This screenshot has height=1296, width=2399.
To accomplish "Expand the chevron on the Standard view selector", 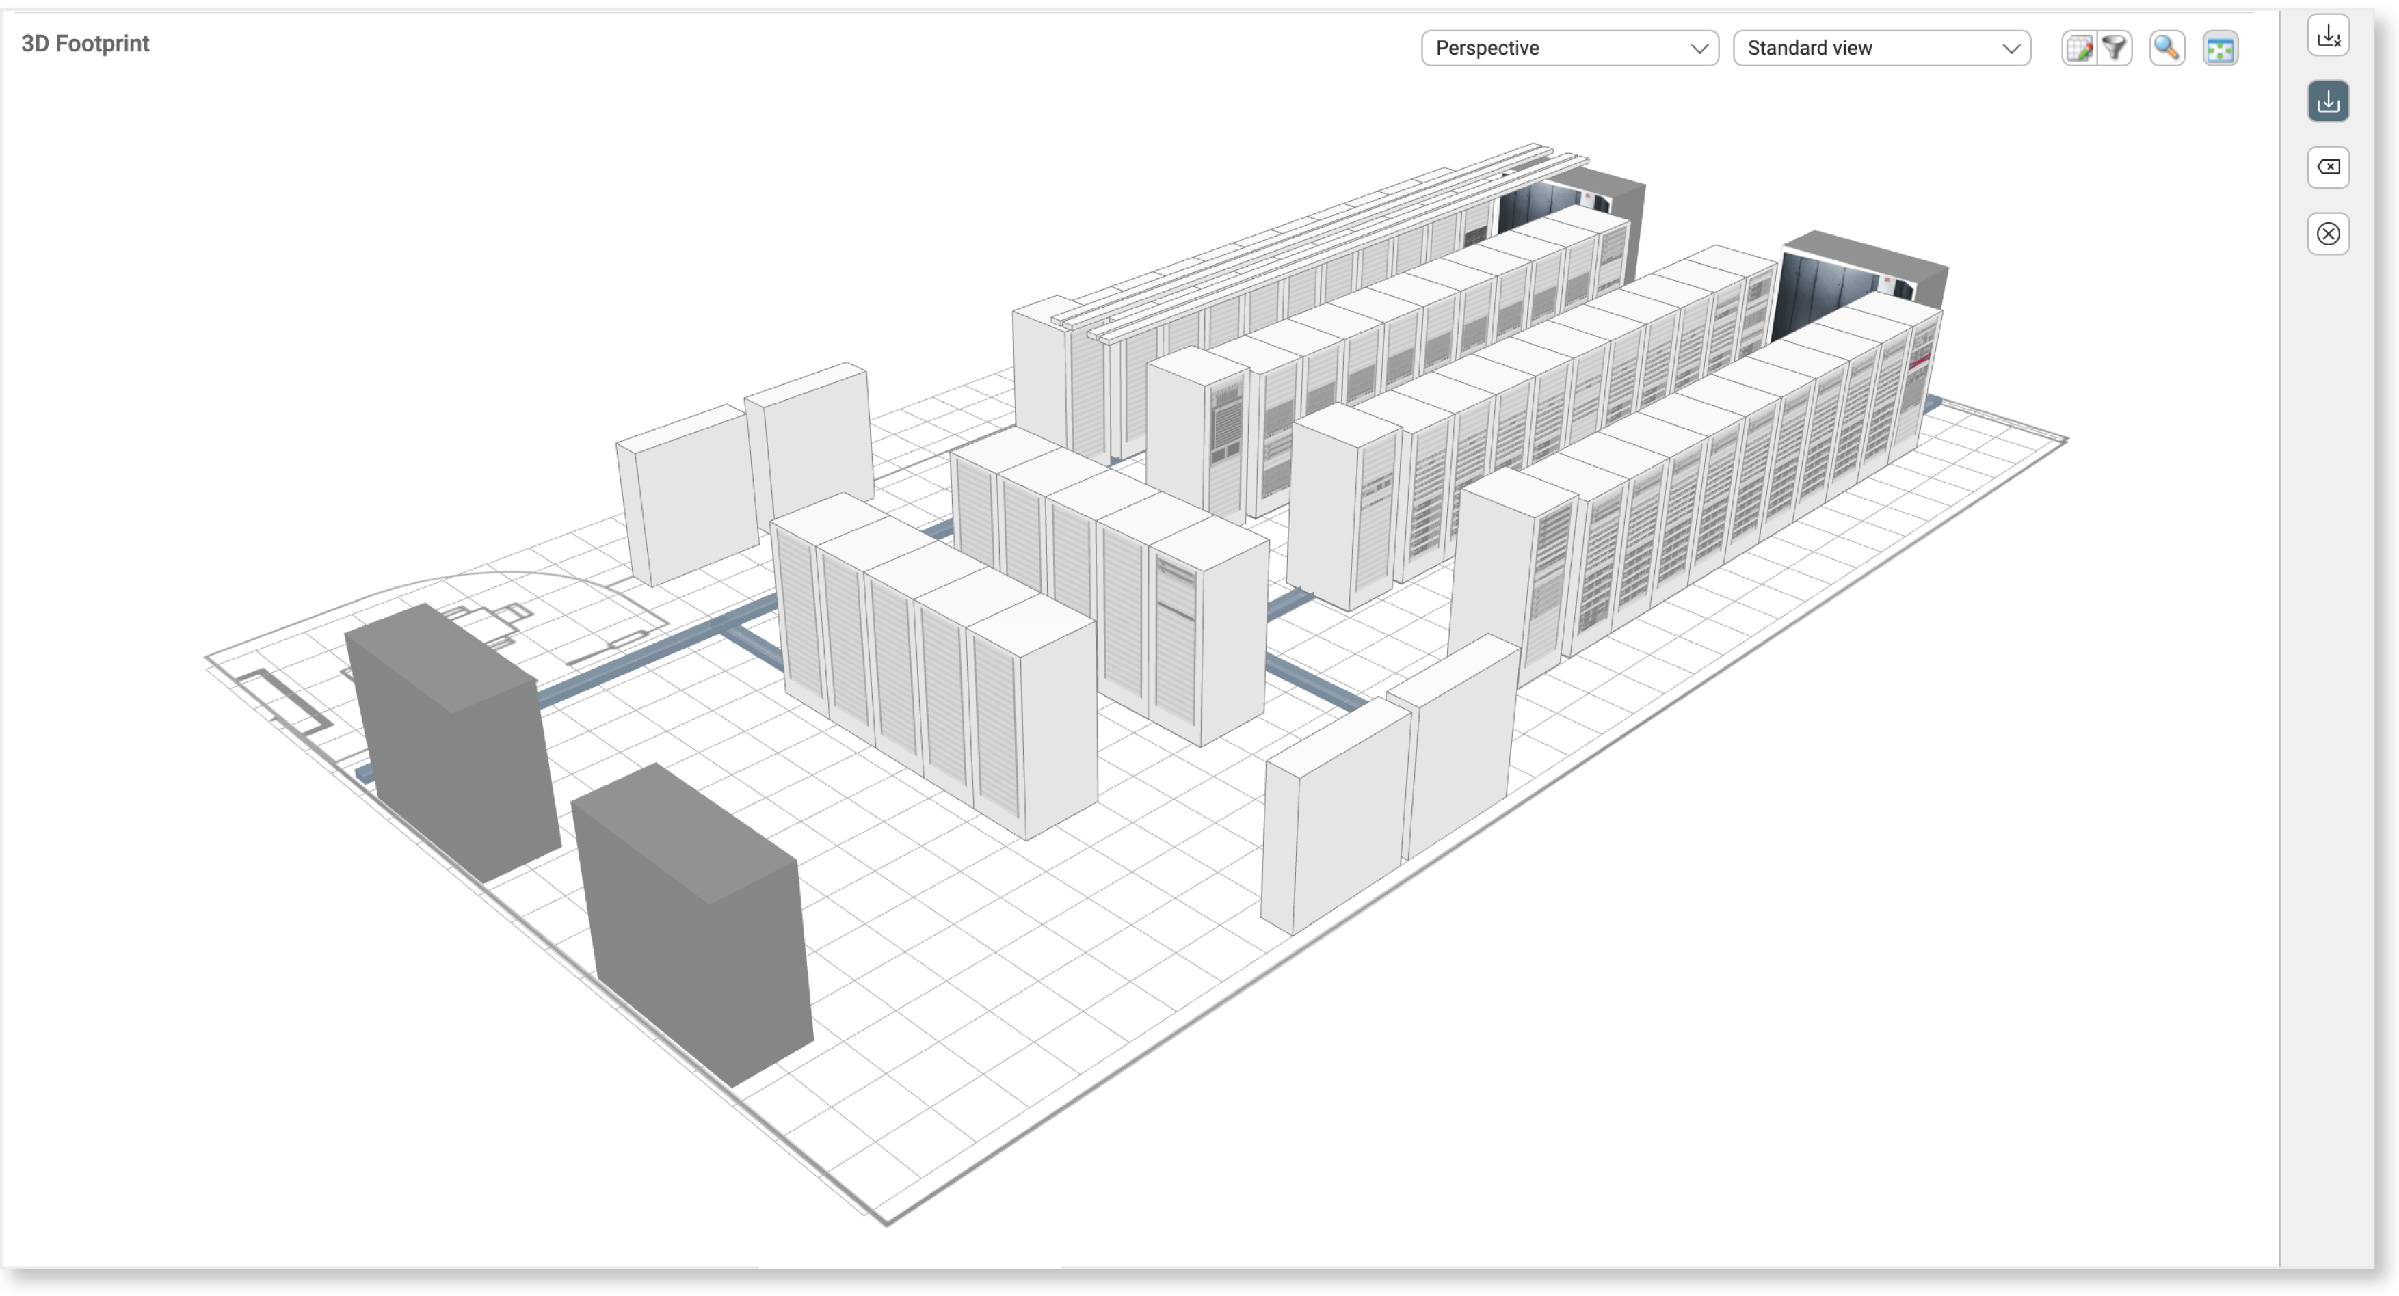I will click(2011, 49).
